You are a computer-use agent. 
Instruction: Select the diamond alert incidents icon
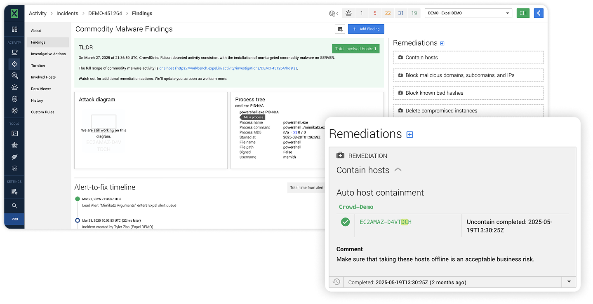[14, 64]
